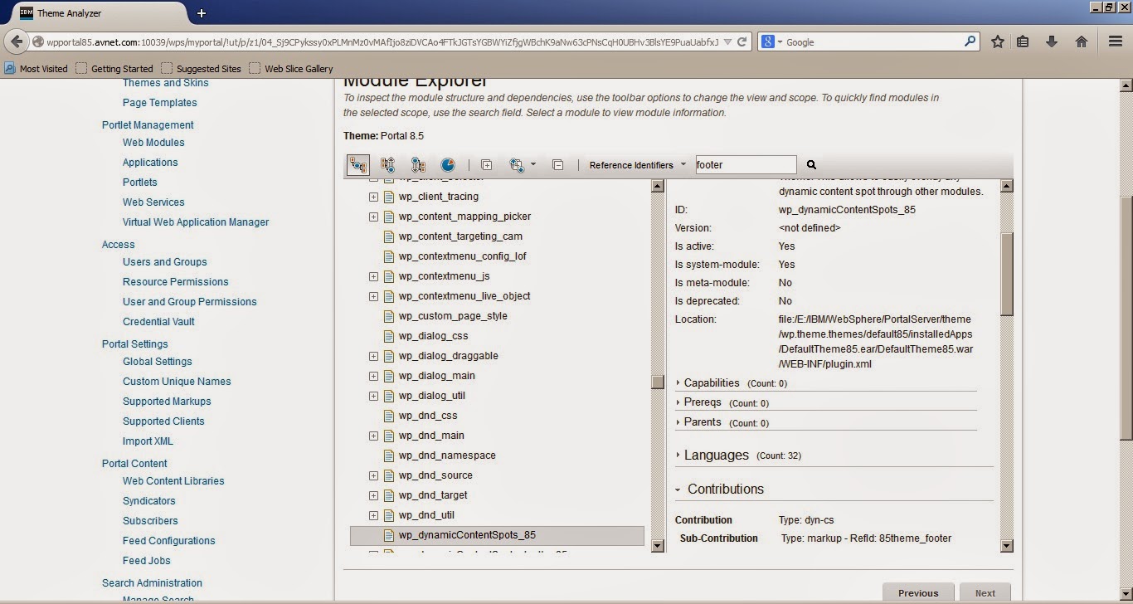Go to the browser home page icon

[1082, 41]
